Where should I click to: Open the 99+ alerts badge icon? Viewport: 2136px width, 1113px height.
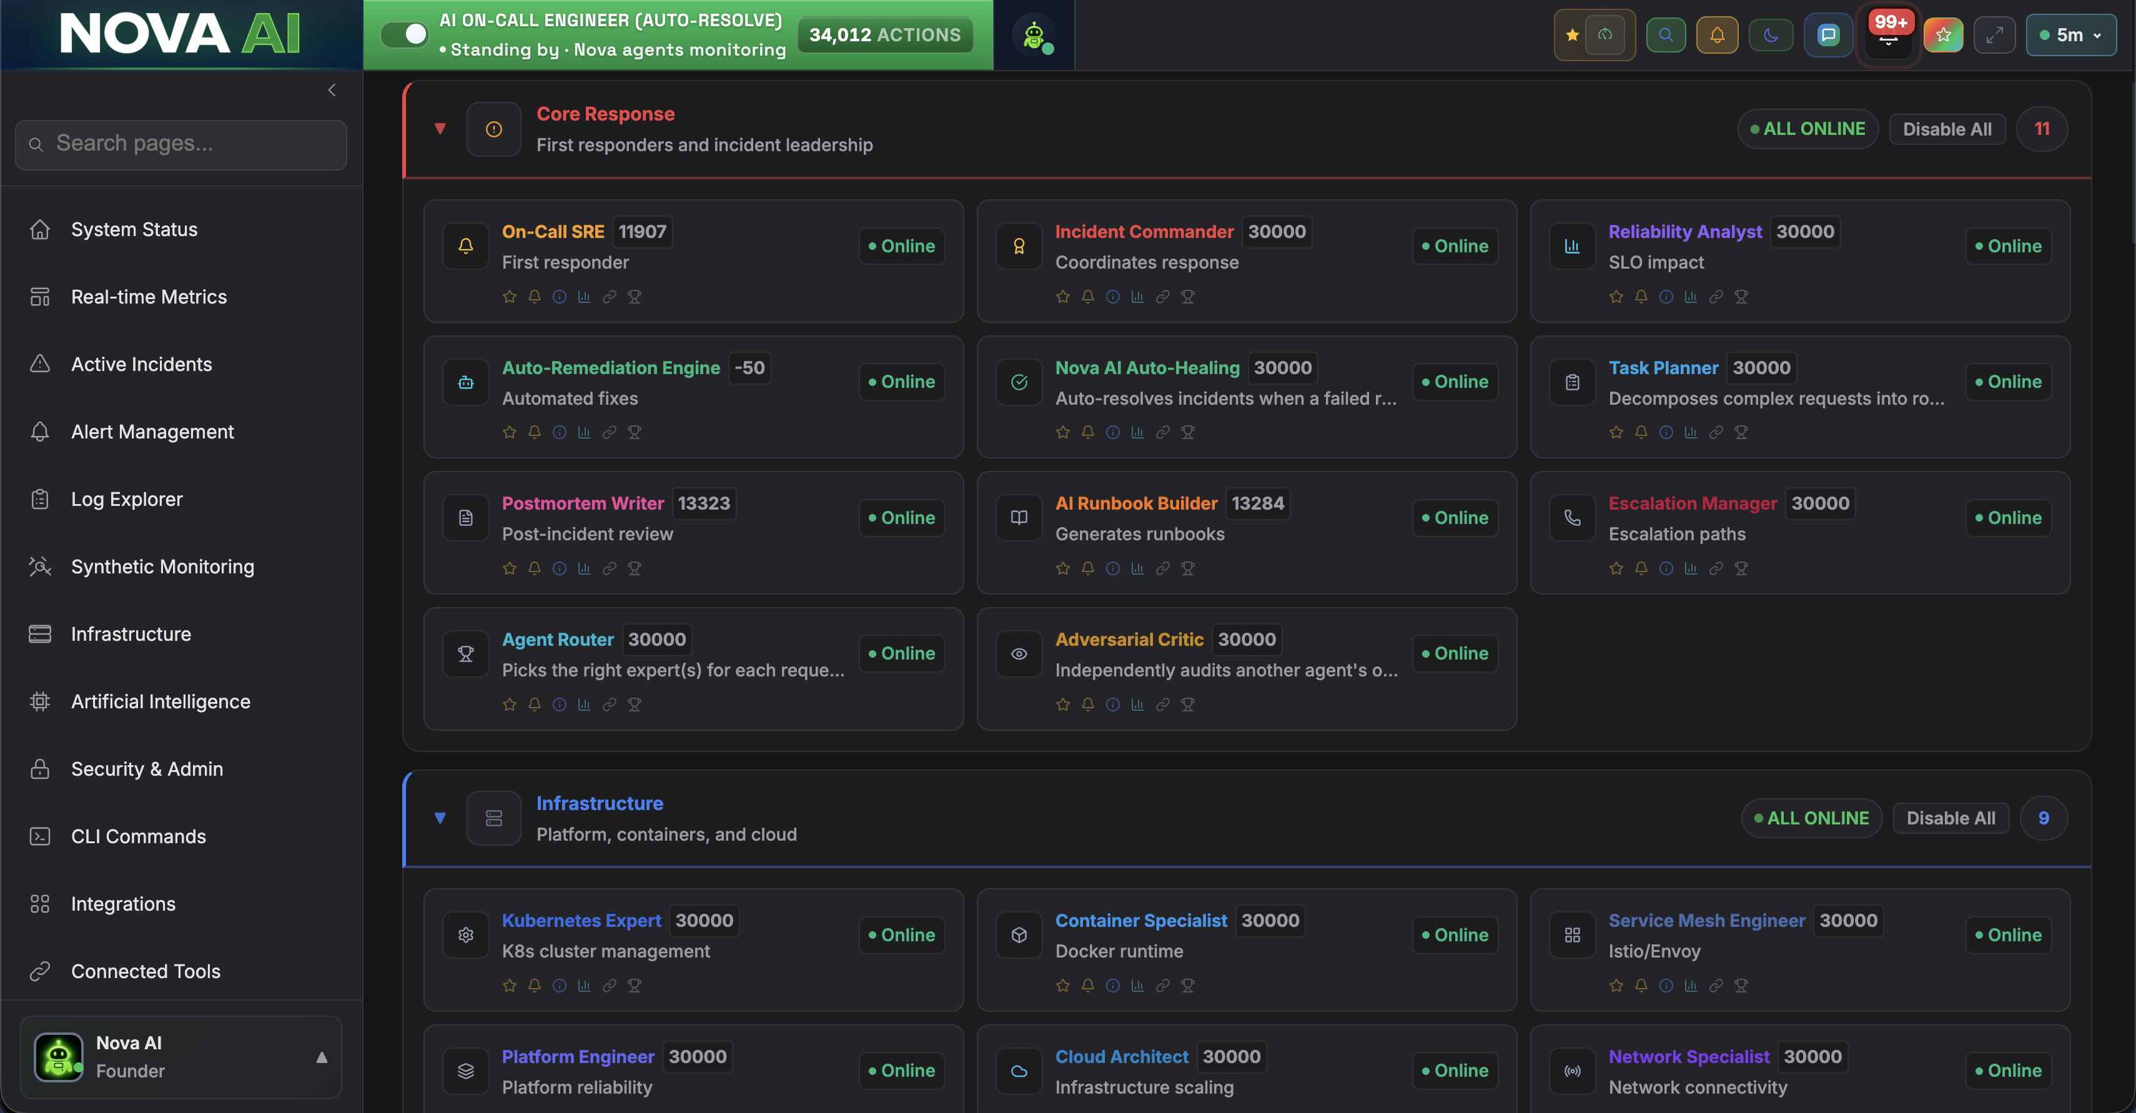pyautogui.click(x=1888, y=35)
